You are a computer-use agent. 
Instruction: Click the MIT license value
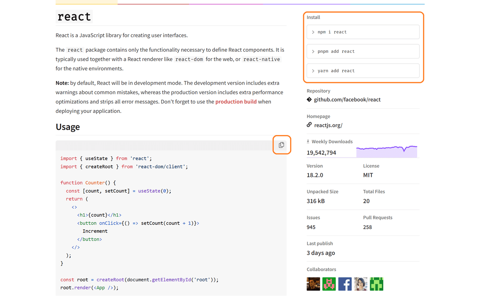point(368,175)
